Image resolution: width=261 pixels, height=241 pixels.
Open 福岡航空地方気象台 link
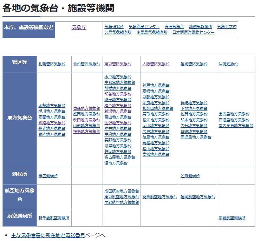pos(198,197)
